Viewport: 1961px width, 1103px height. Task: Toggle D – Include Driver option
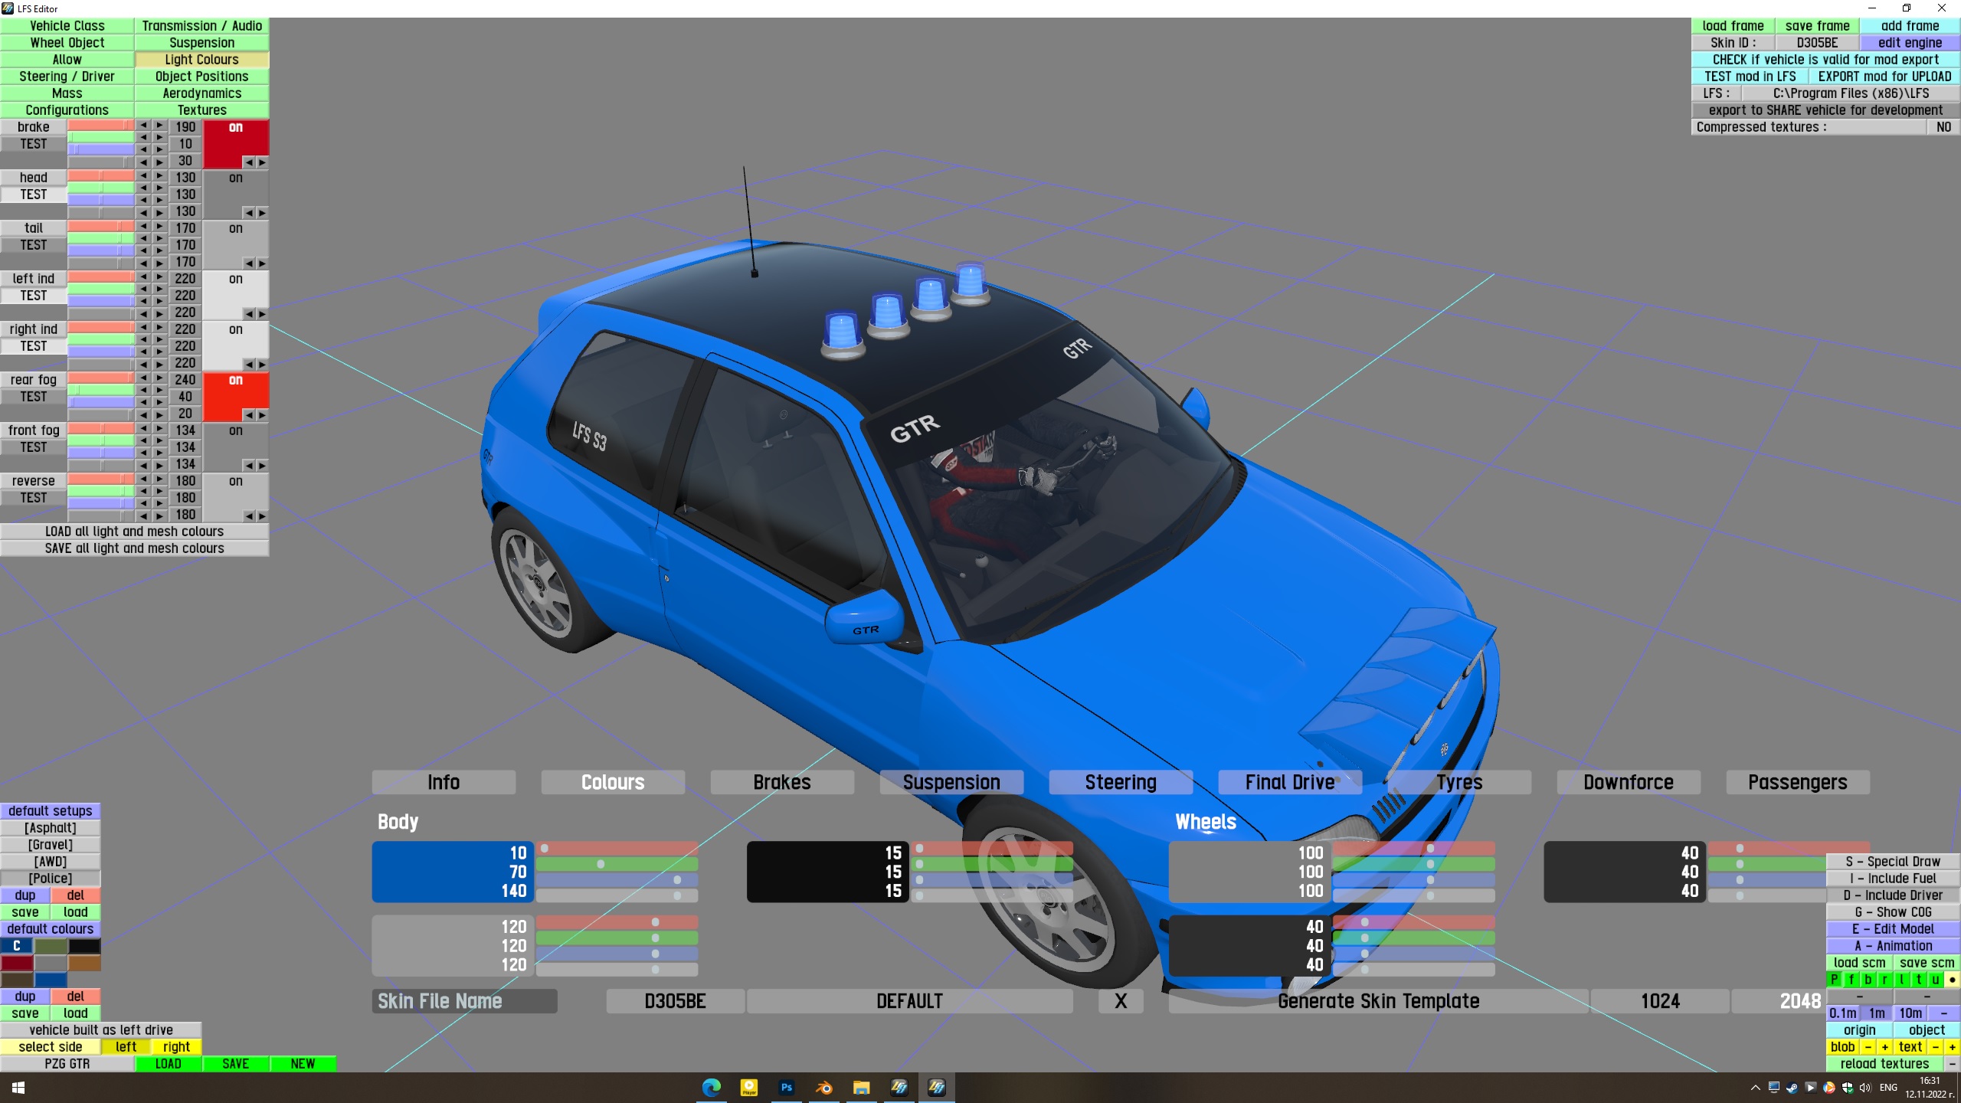1892,895
